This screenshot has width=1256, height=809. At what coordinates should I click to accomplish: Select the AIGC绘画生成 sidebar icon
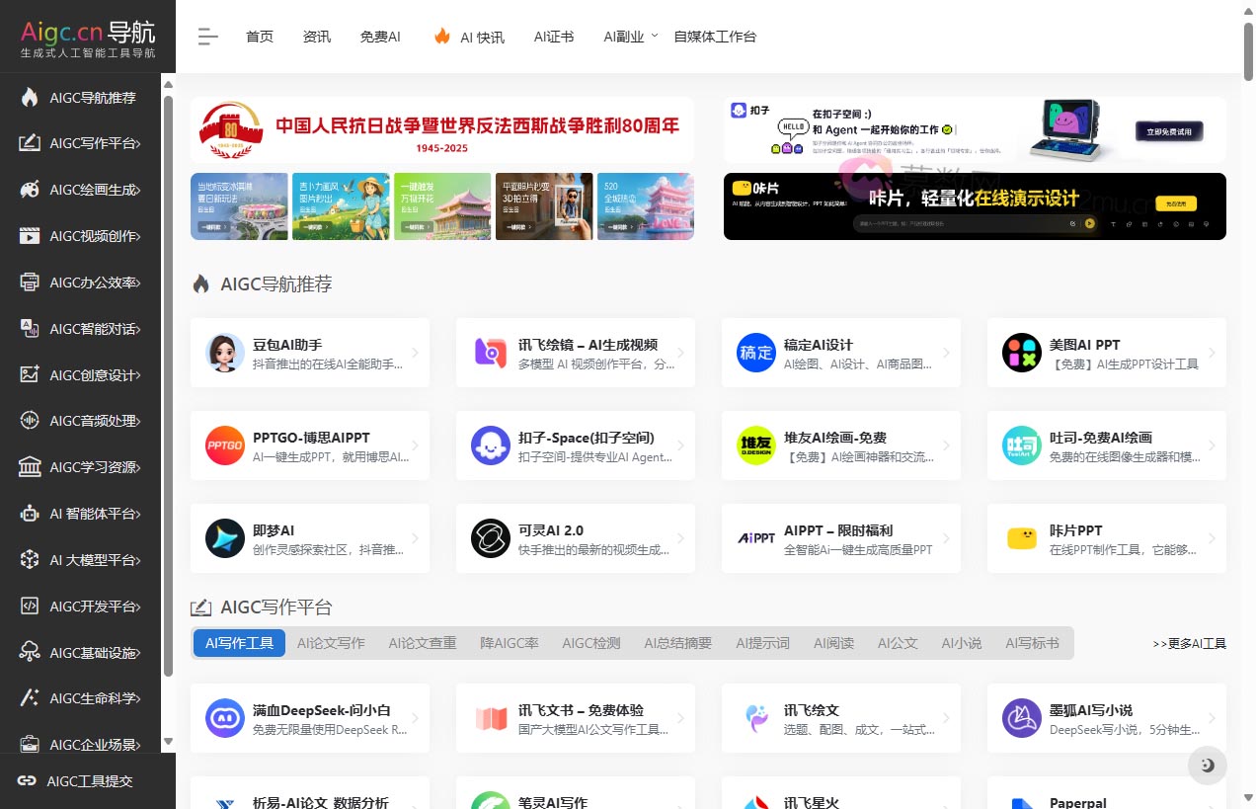28,190
